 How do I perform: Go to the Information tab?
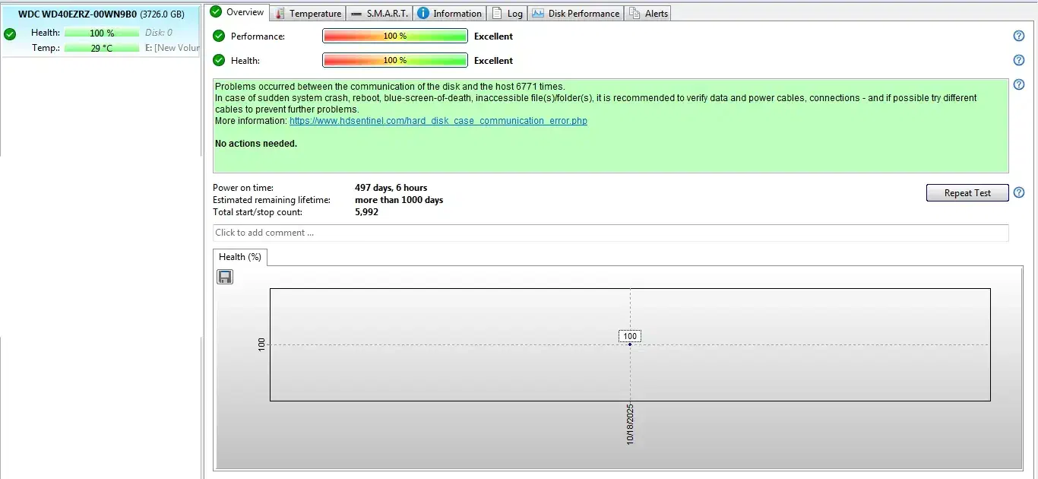point(449,13)
